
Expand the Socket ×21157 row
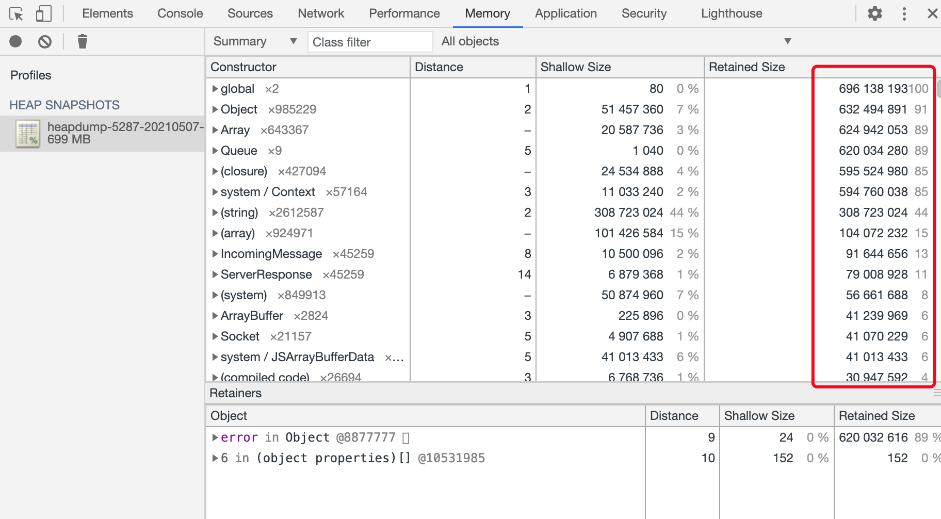point(215,336)
